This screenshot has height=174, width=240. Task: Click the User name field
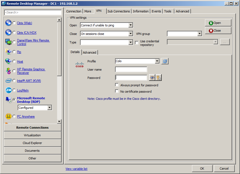point(131,69)
